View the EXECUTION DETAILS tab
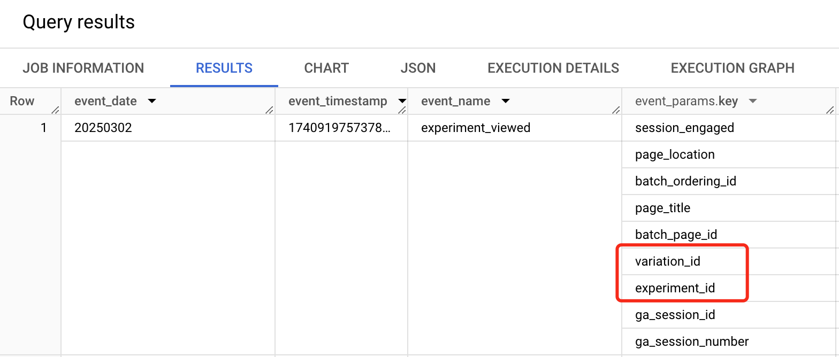Image resolution: width=839 pixels, height=357 pixels. click(x=553, y=68)
